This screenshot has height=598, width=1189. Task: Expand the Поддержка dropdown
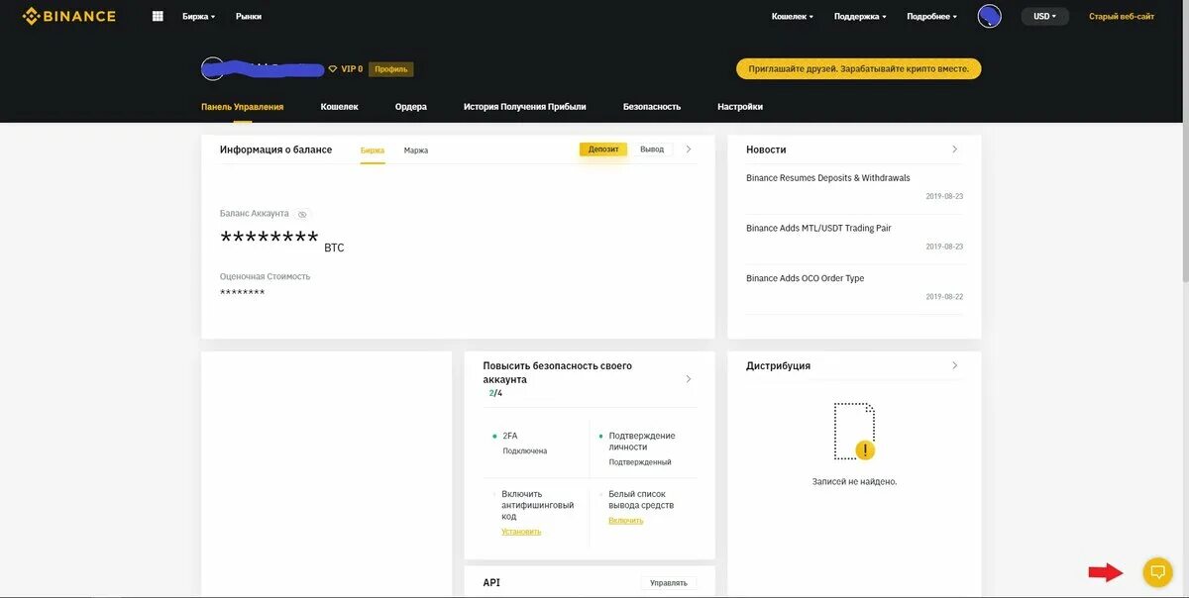860,17
